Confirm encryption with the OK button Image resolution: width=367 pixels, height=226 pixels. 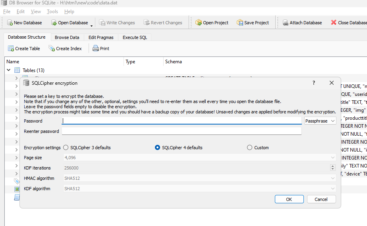tap(289, 199)
